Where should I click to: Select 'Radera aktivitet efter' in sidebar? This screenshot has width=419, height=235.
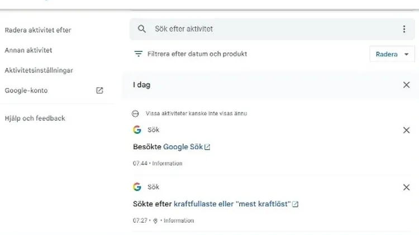38,30
